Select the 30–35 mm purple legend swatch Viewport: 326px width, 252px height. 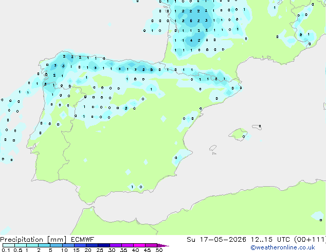115,245
